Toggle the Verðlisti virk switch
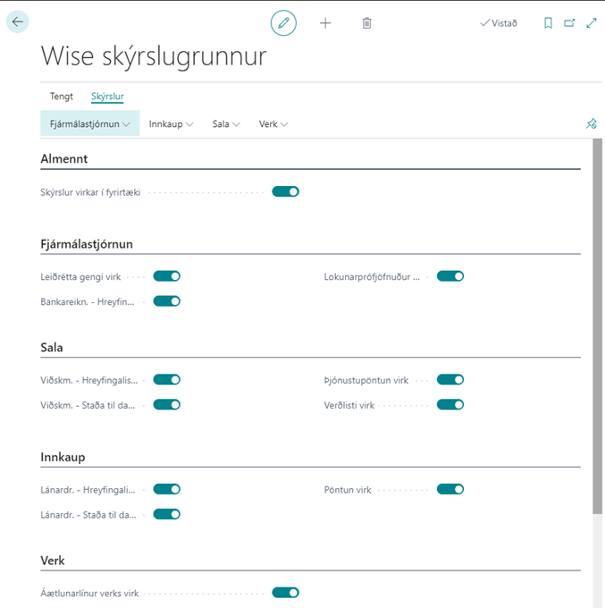Image resolution: width=605 pixels, height=608 pixels. 450,405
